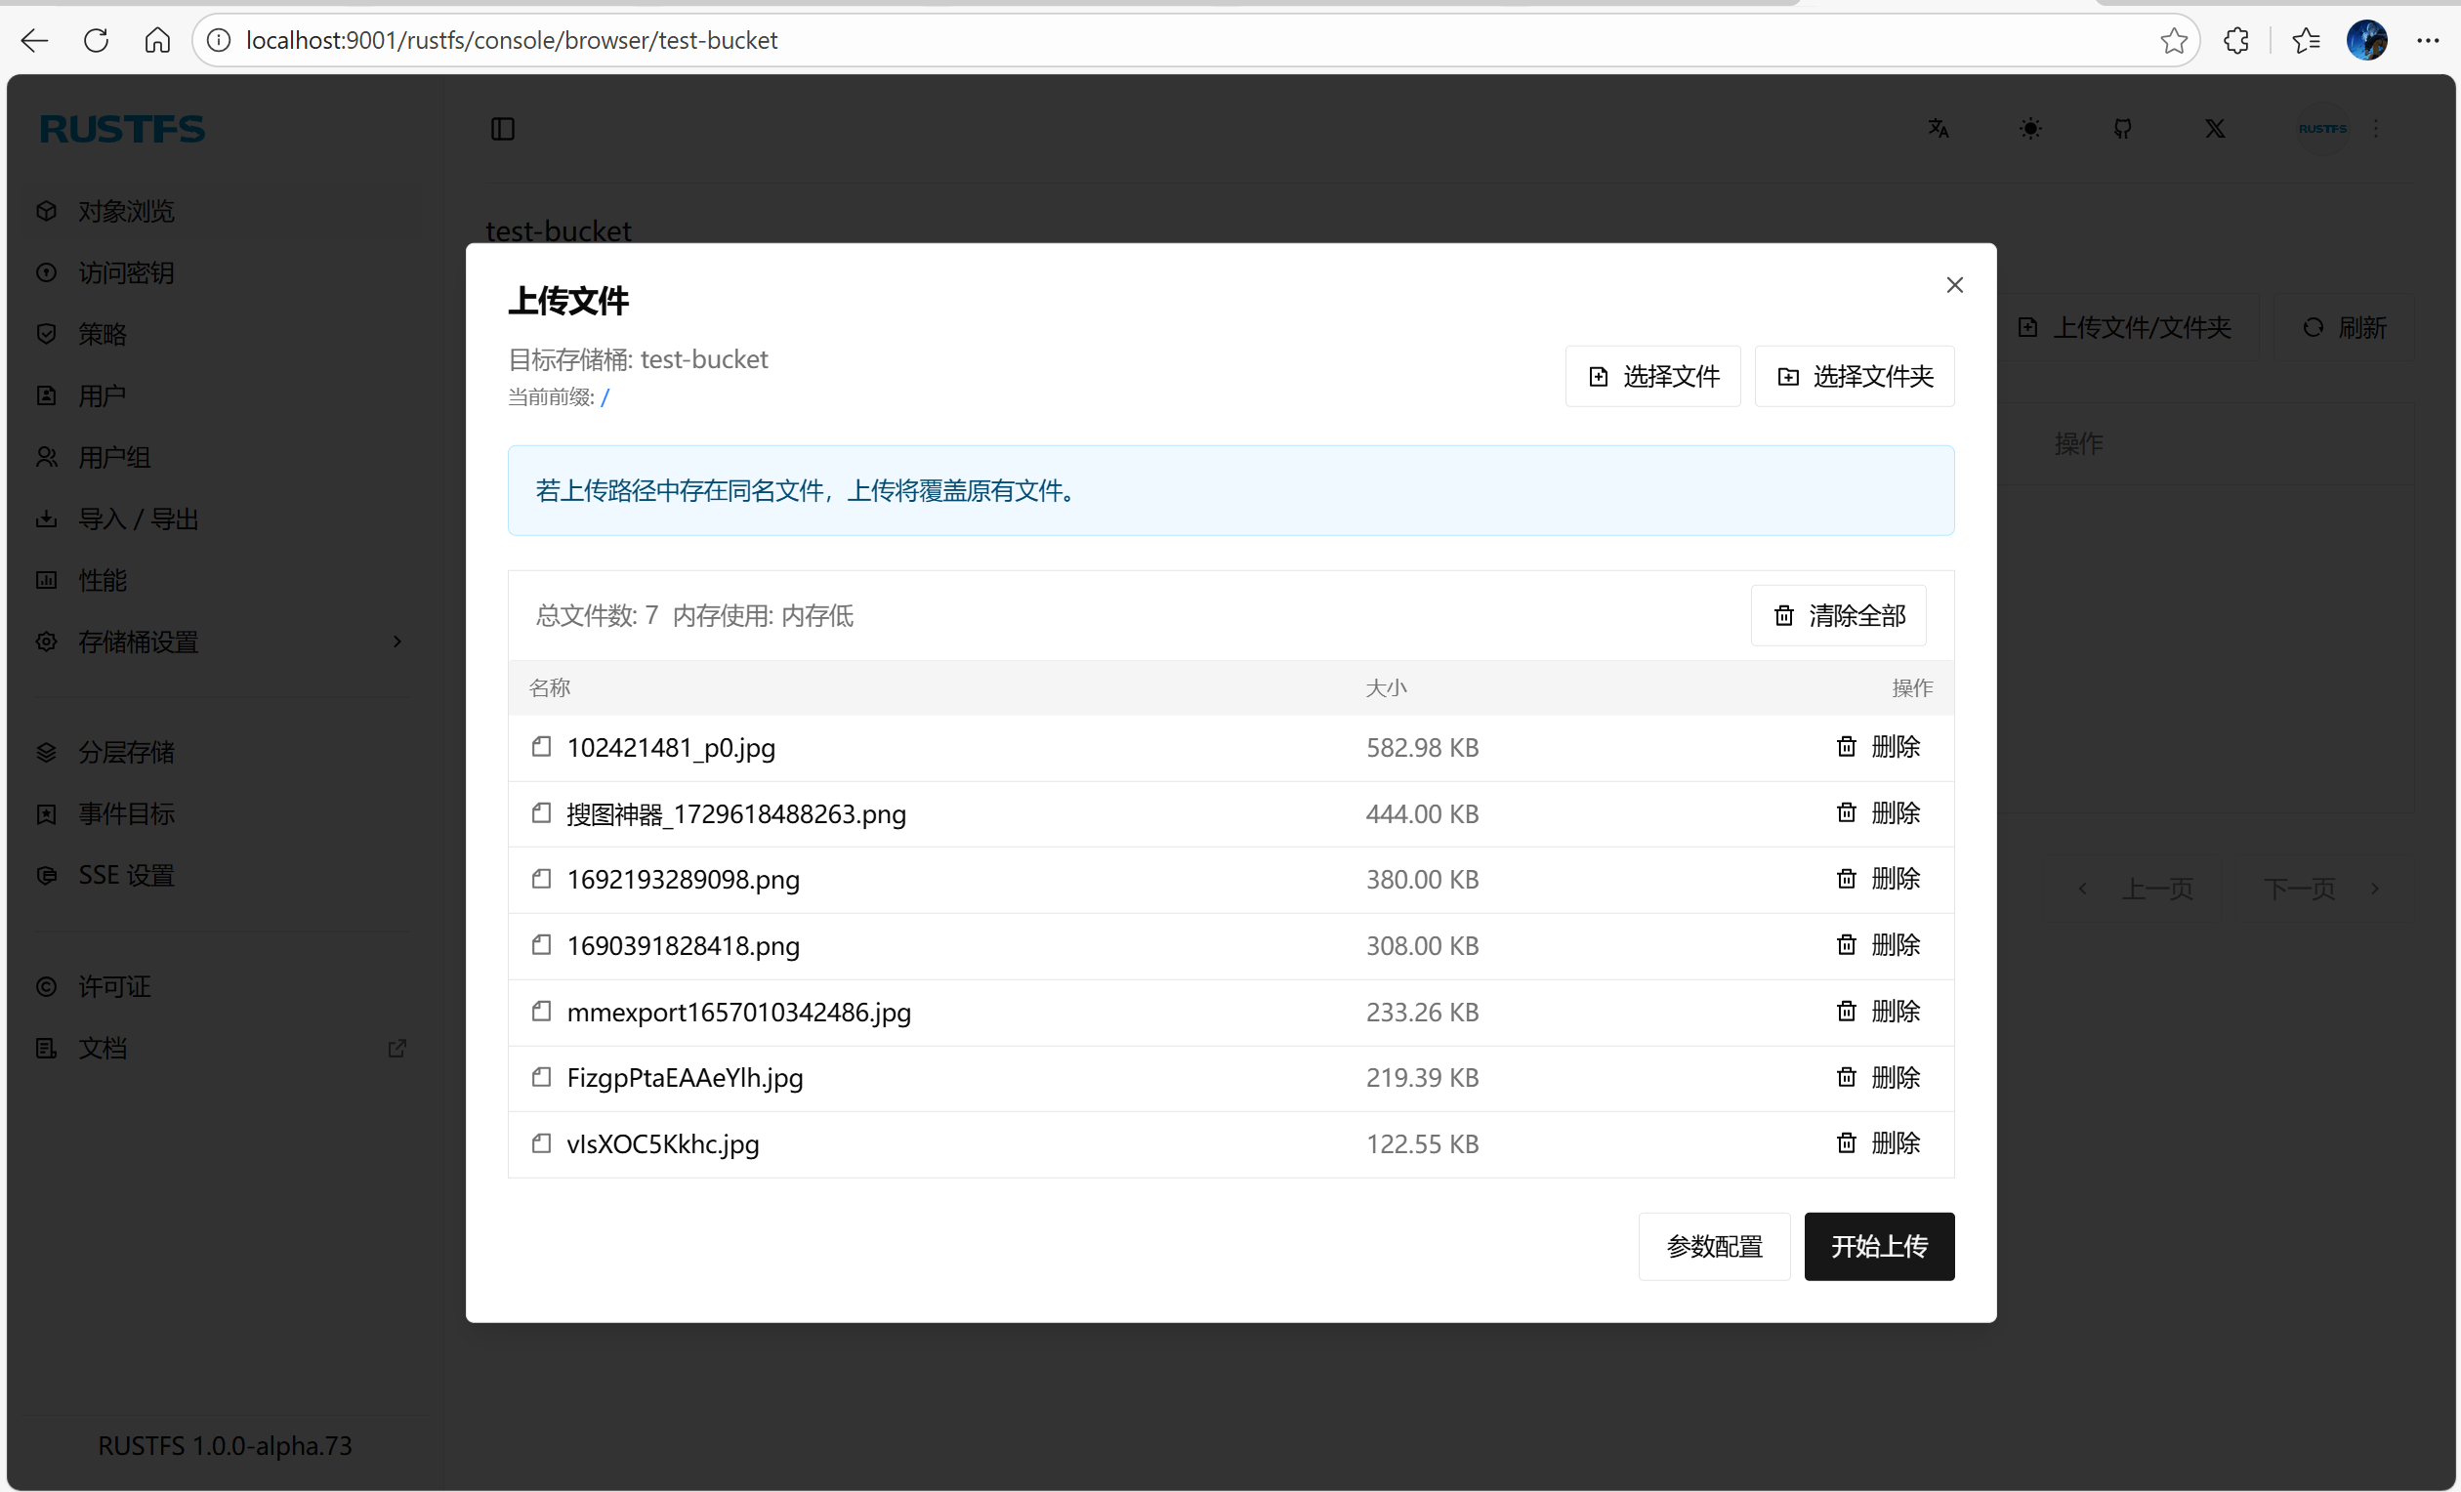
Task: Click the file icon beside FizgpPtaEAAeYlh.jpg
Action: [x=541, y=1078]
